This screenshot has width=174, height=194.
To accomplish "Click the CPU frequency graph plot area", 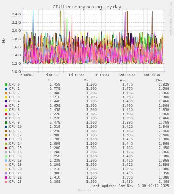I will 93,41.
